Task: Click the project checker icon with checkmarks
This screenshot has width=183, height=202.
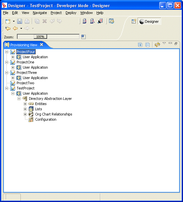Action: pyautogui.click(x=100, y=21)
